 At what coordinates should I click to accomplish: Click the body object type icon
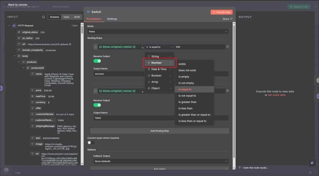(19, 56)
